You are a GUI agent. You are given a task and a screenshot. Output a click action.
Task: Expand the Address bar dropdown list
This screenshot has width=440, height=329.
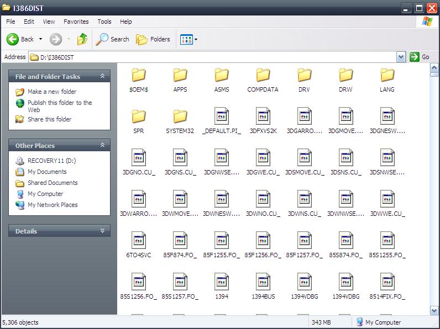pos(401,57)
